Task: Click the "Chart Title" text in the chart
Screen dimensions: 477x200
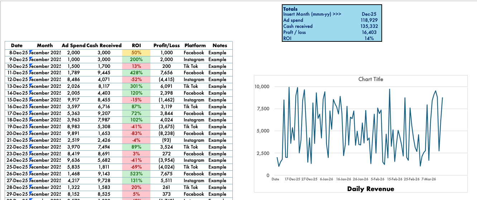Action: pos(371,79)
